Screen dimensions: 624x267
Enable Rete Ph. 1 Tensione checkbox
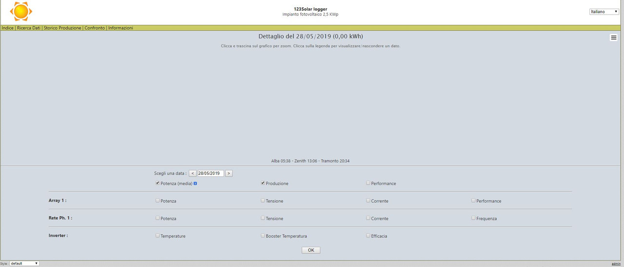coord(263,218)
